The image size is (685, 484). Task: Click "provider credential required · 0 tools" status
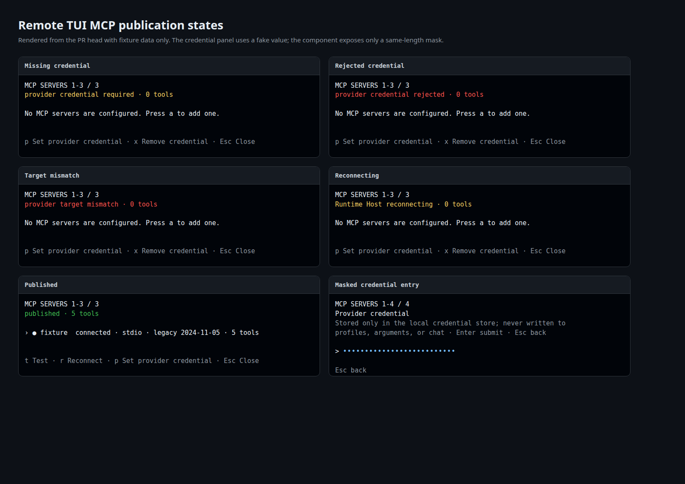pos(99,95)
